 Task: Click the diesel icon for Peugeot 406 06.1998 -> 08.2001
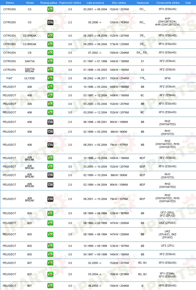click(50, 122)
